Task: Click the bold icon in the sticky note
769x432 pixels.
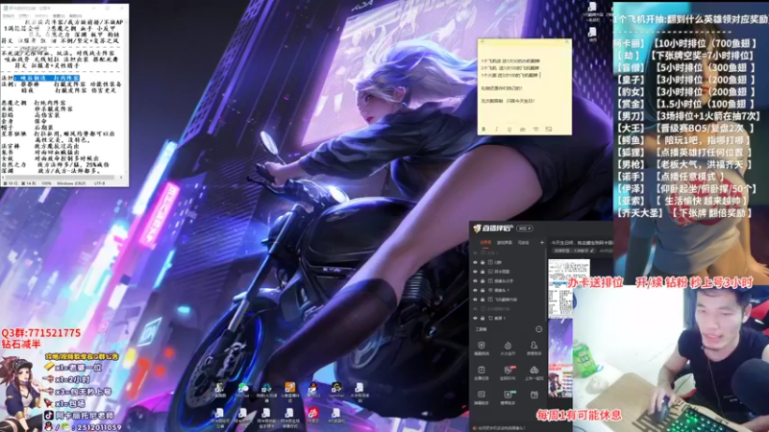Action: [484, 130]
